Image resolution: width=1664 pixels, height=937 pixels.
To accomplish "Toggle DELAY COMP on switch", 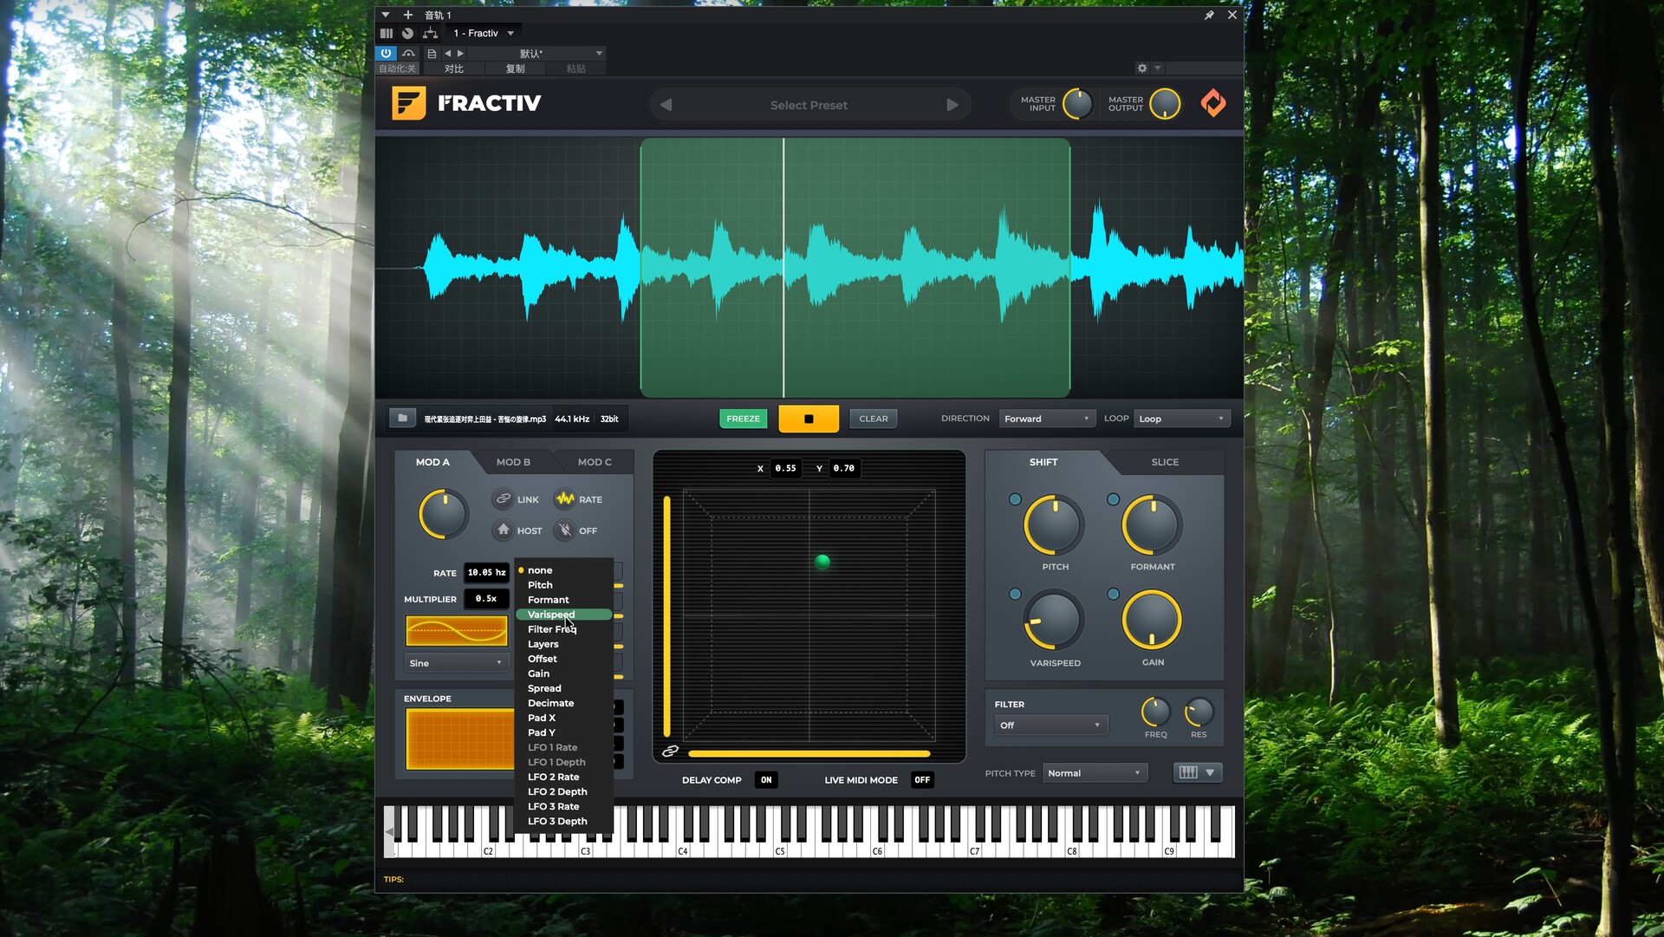I will click(766, 780).
